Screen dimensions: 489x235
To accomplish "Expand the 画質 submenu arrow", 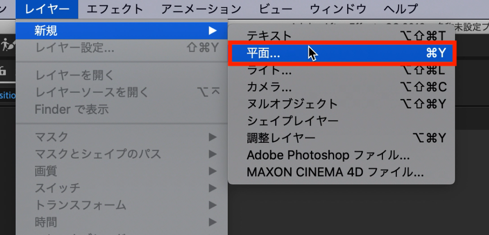I will (x=213, y=171).
